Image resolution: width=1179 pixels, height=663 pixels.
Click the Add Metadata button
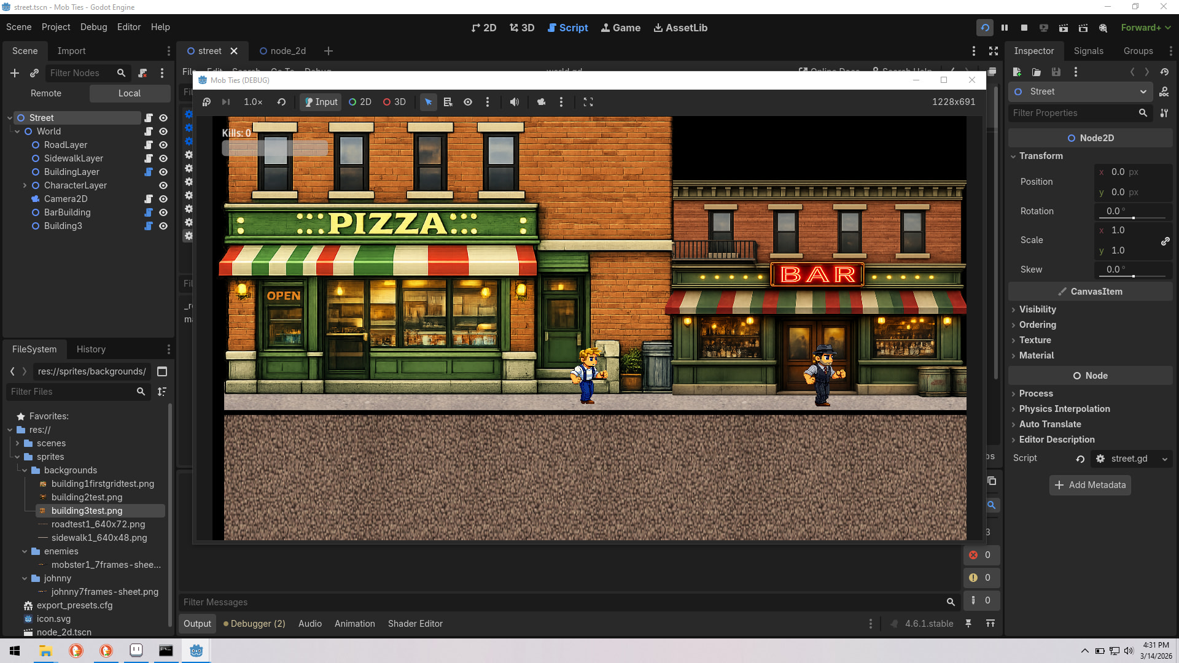coord(1090,485)
